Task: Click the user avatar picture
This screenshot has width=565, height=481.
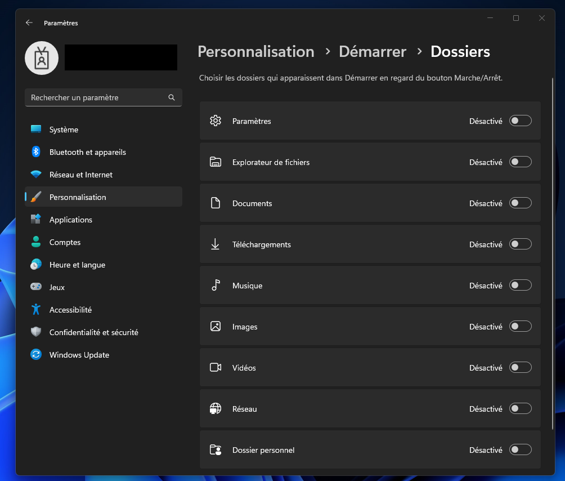Action: 41,58
